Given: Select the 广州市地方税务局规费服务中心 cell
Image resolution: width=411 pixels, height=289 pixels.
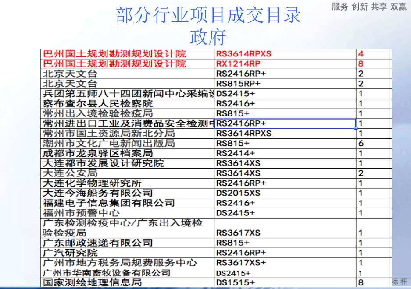Looking at the screenshot, I should click(127, 263).
